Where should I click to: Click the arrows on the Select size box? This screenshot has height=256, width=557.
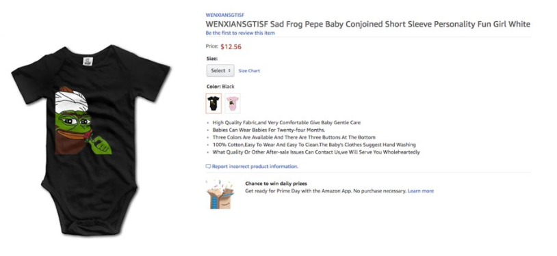[229, 70]
